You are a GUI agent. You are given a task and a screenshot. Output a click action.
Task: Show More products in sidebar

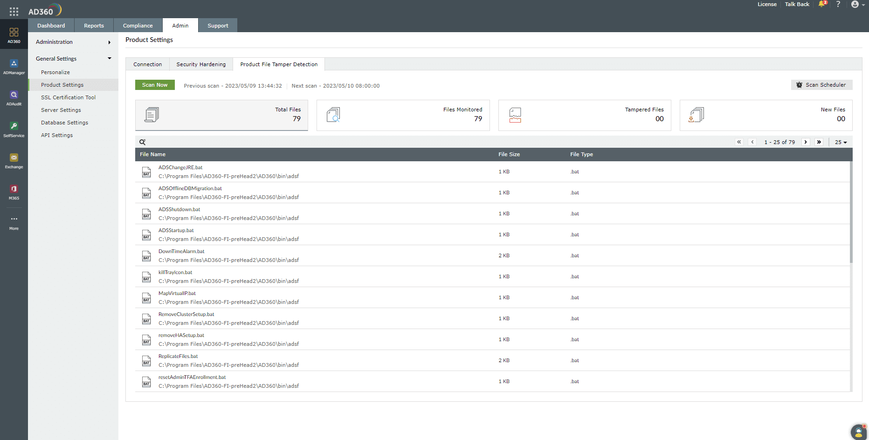coord(14,223)
